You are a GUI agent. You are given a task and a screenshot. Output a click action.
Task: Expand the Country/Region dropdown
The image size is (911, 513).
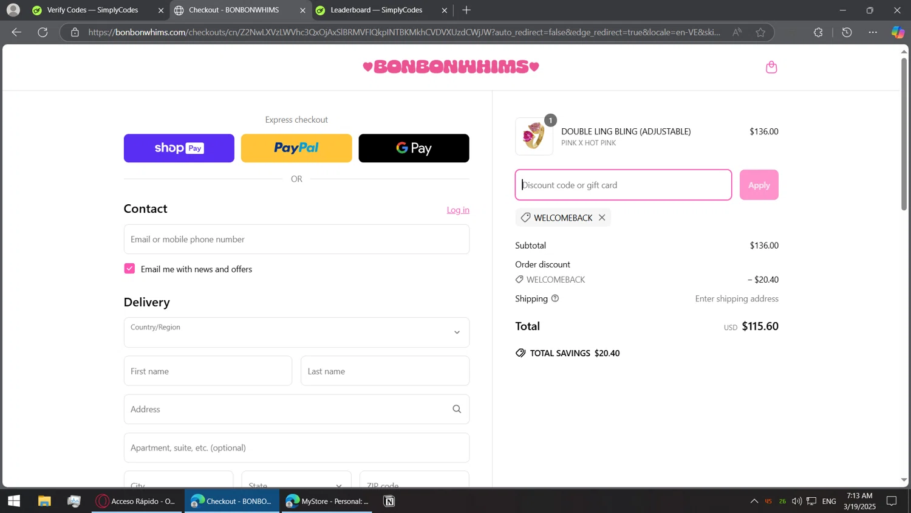pos(296,332)
